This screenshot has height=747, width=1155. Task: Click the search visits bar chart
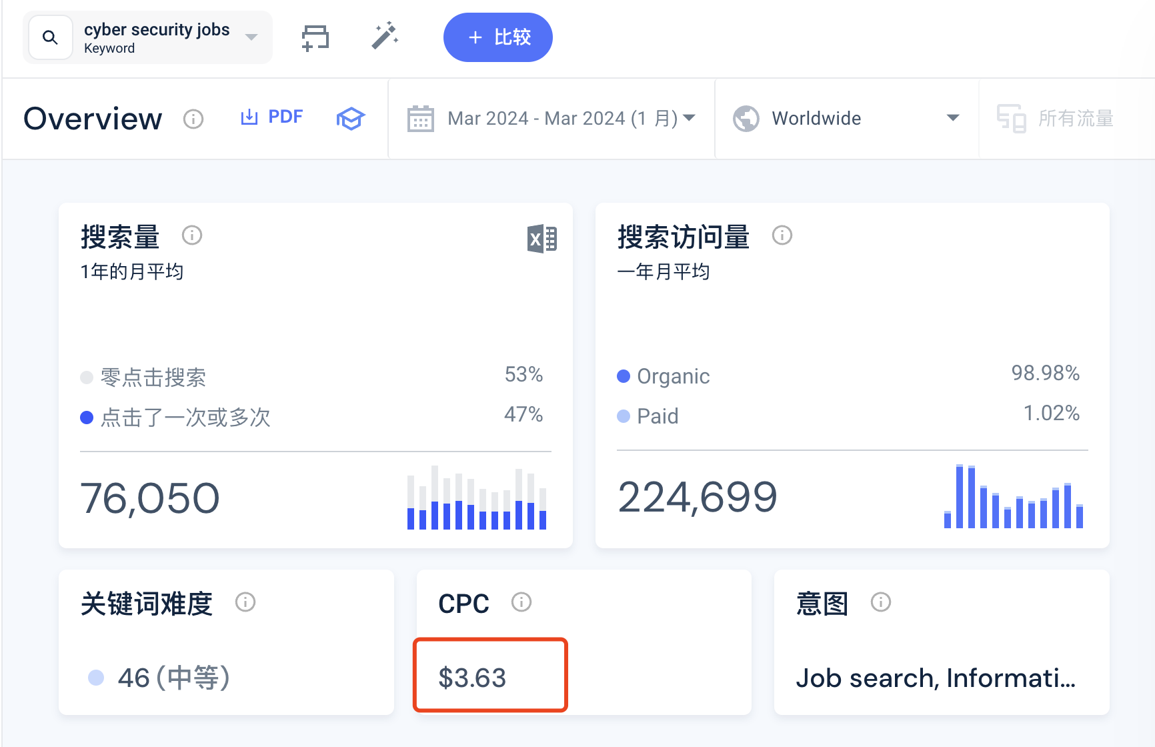click(1014, 496)
